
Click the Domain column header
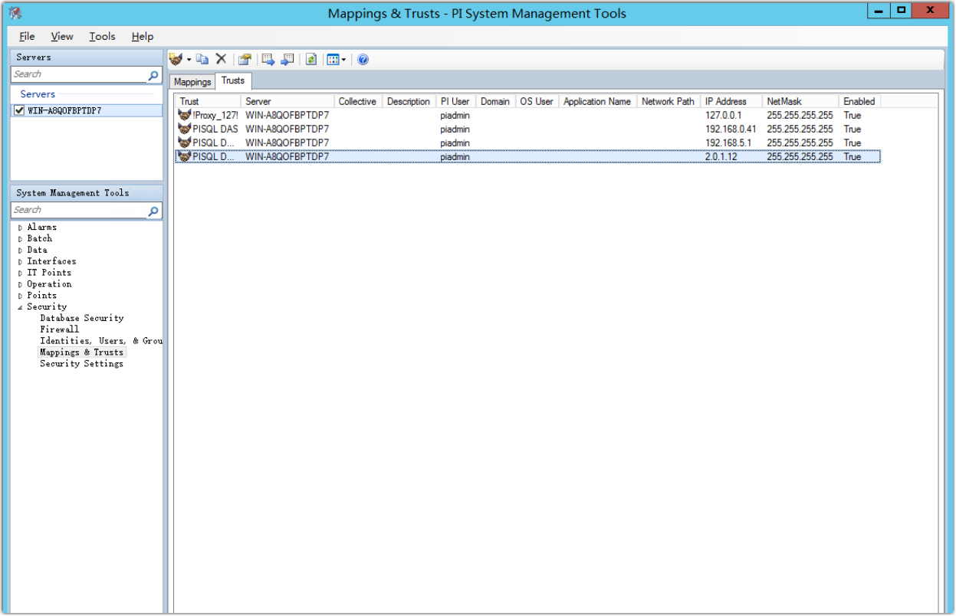pos(495,101)
